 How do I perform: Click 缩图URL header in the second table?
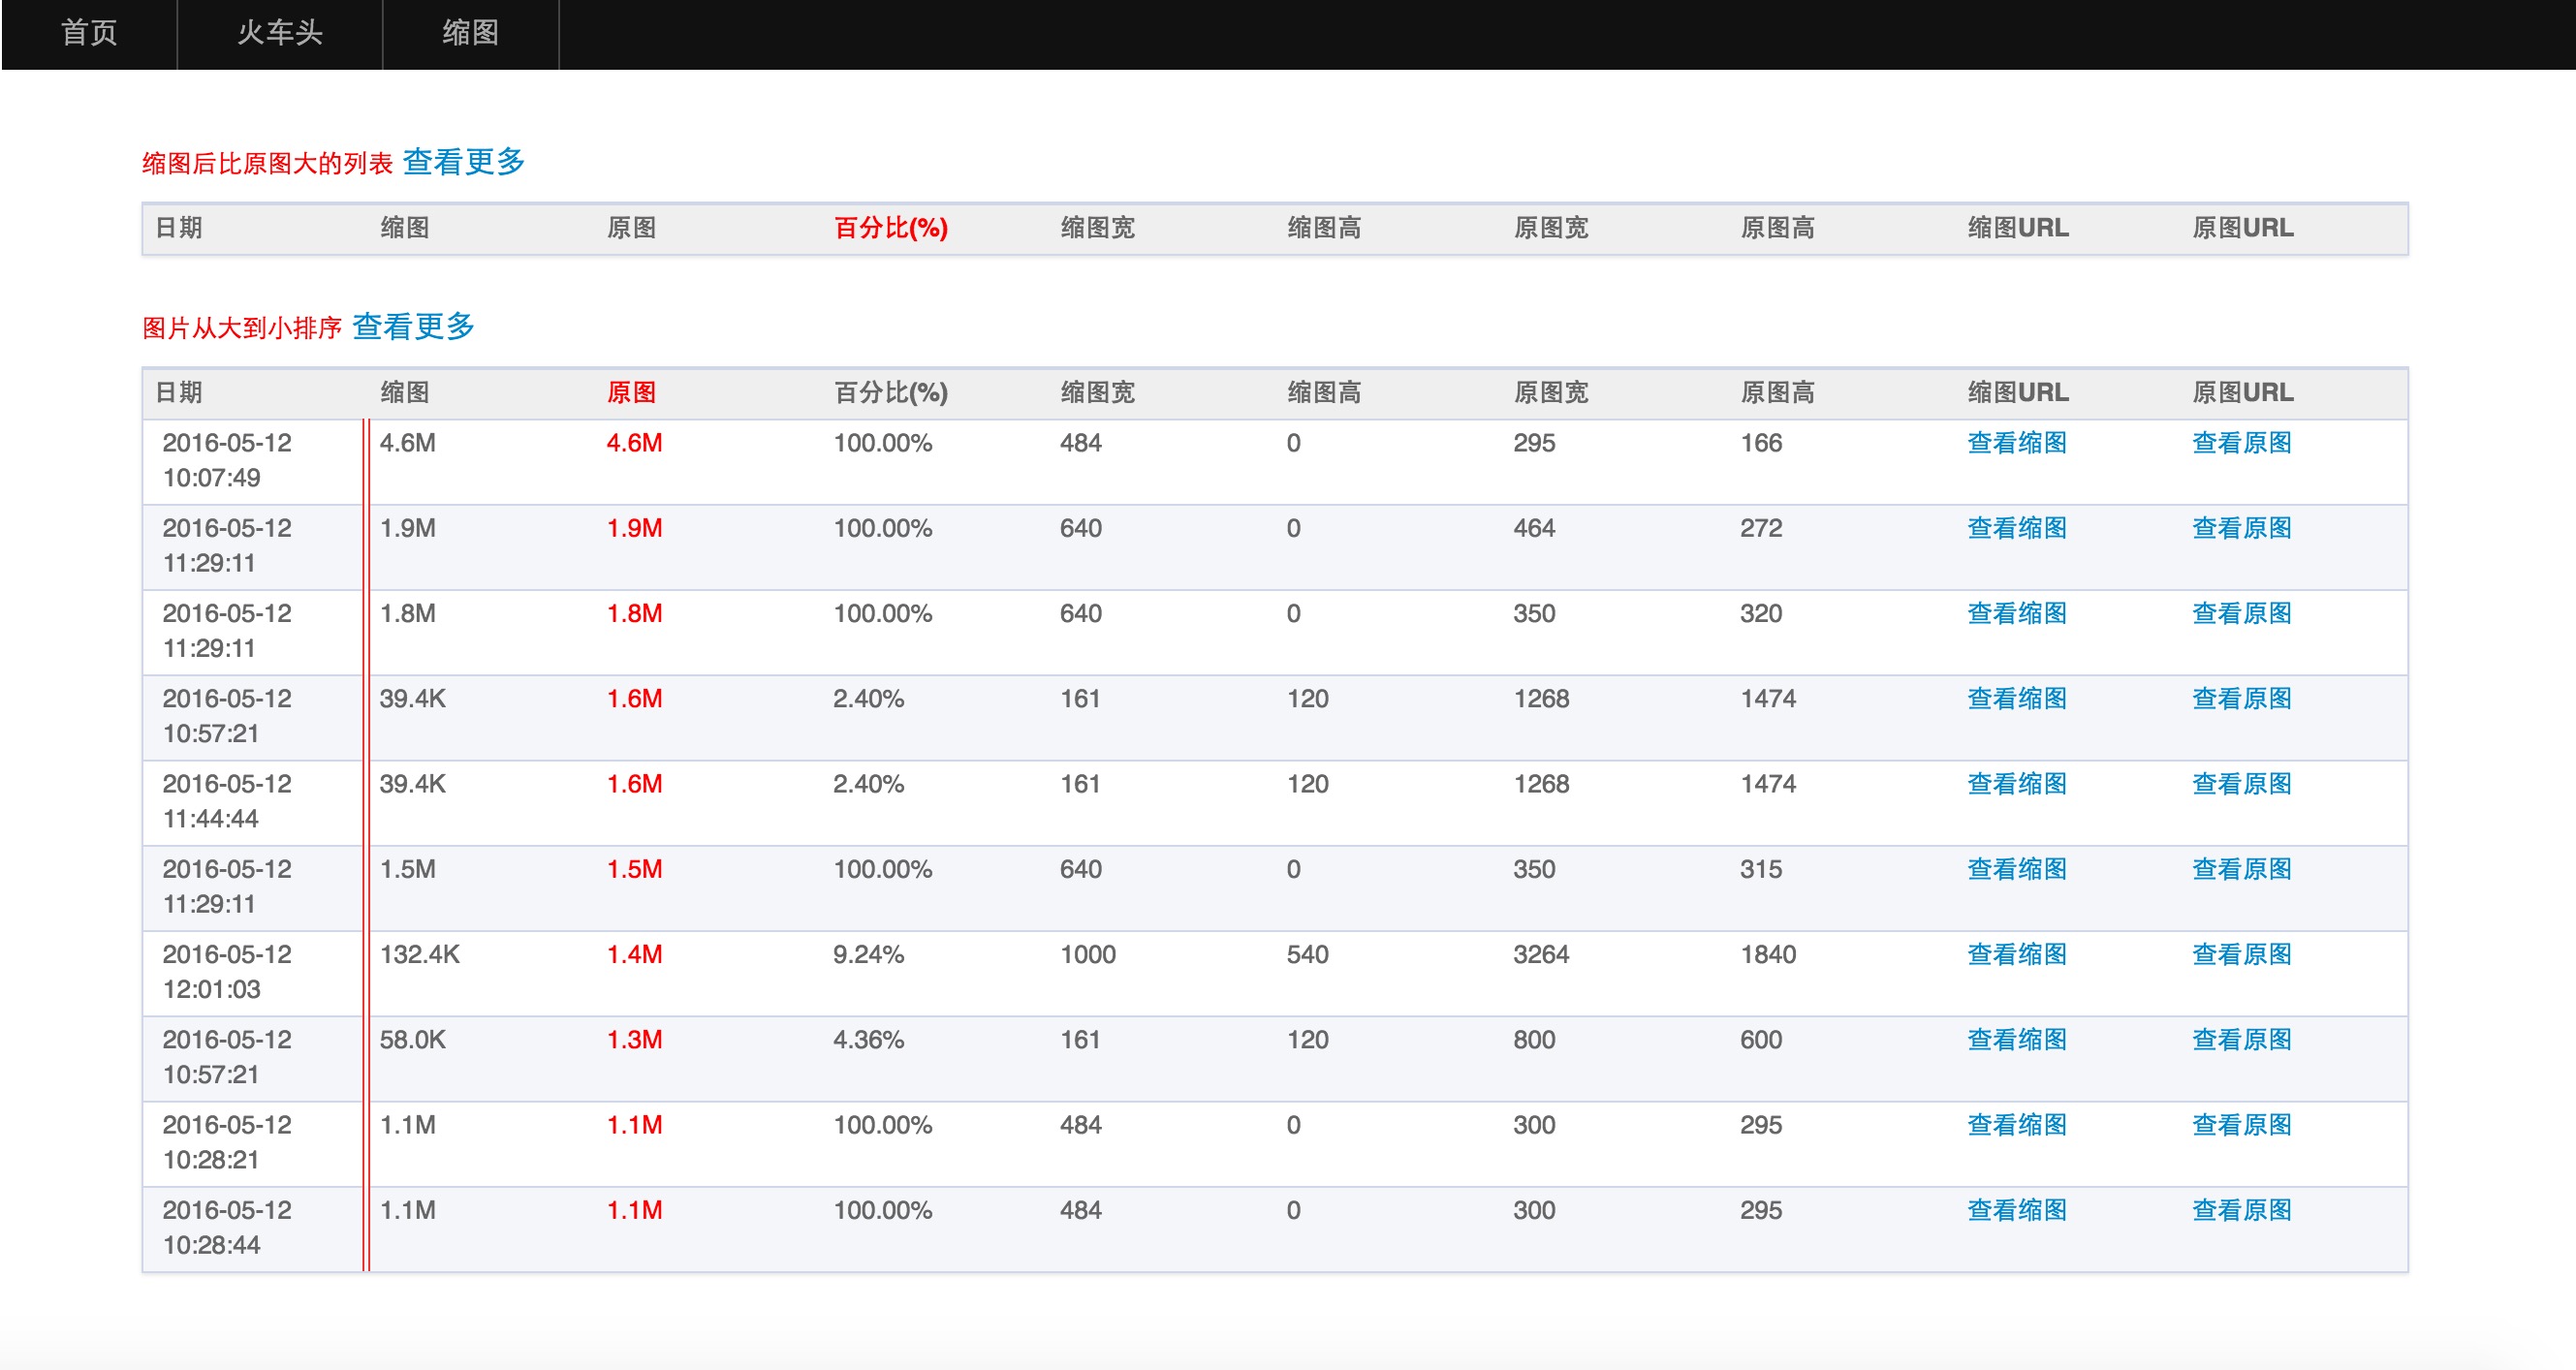(2017, 392)
